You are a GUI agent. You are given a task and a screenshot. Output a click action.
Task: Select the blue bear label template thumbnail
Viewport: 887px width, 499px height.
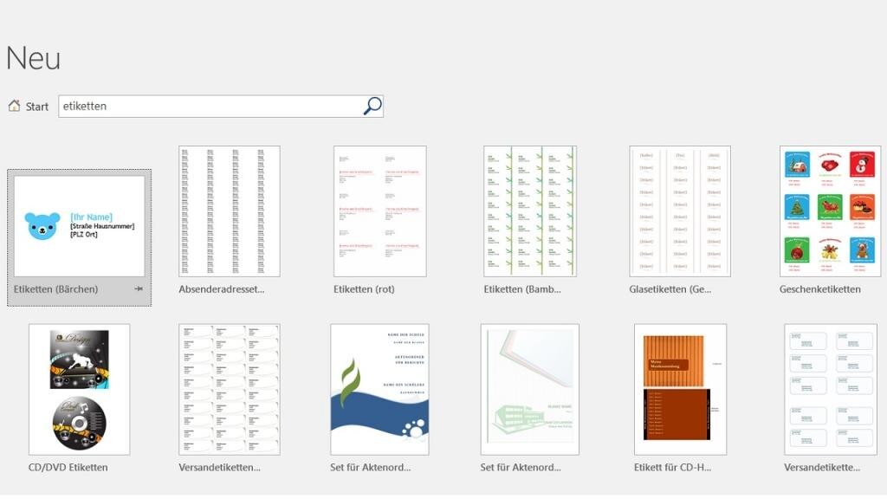coord(79,225)
